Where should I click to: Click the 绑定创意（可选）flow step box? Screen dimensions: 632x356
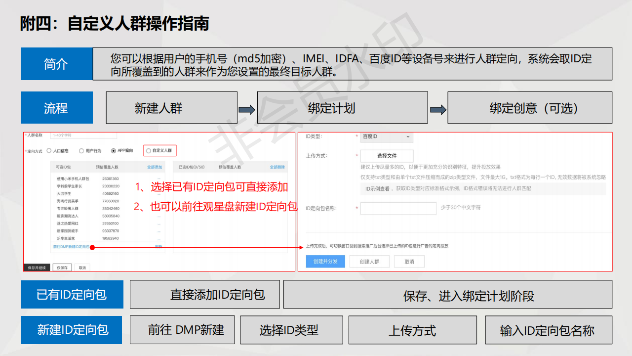pos(530,108)
